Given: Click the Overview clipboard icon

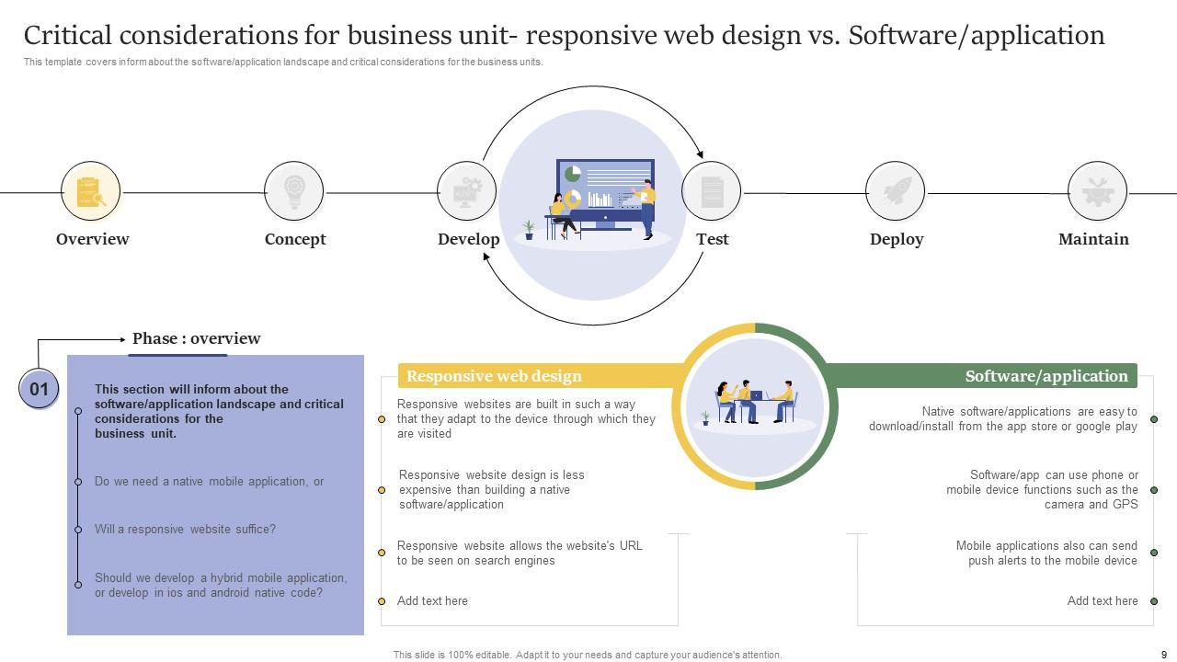Looking at the screenshot, I should [x=91, y=191].
